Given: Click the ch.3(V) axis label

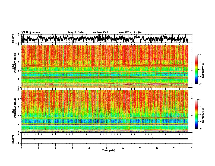Looking at the screenshot, I should click(x=13, y=139).
